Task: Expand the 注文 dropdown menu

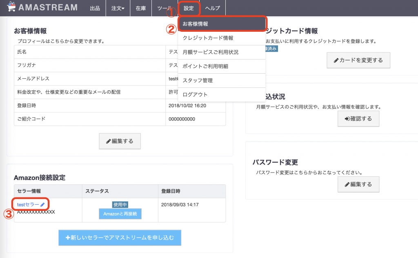Action: pos(118,8)
